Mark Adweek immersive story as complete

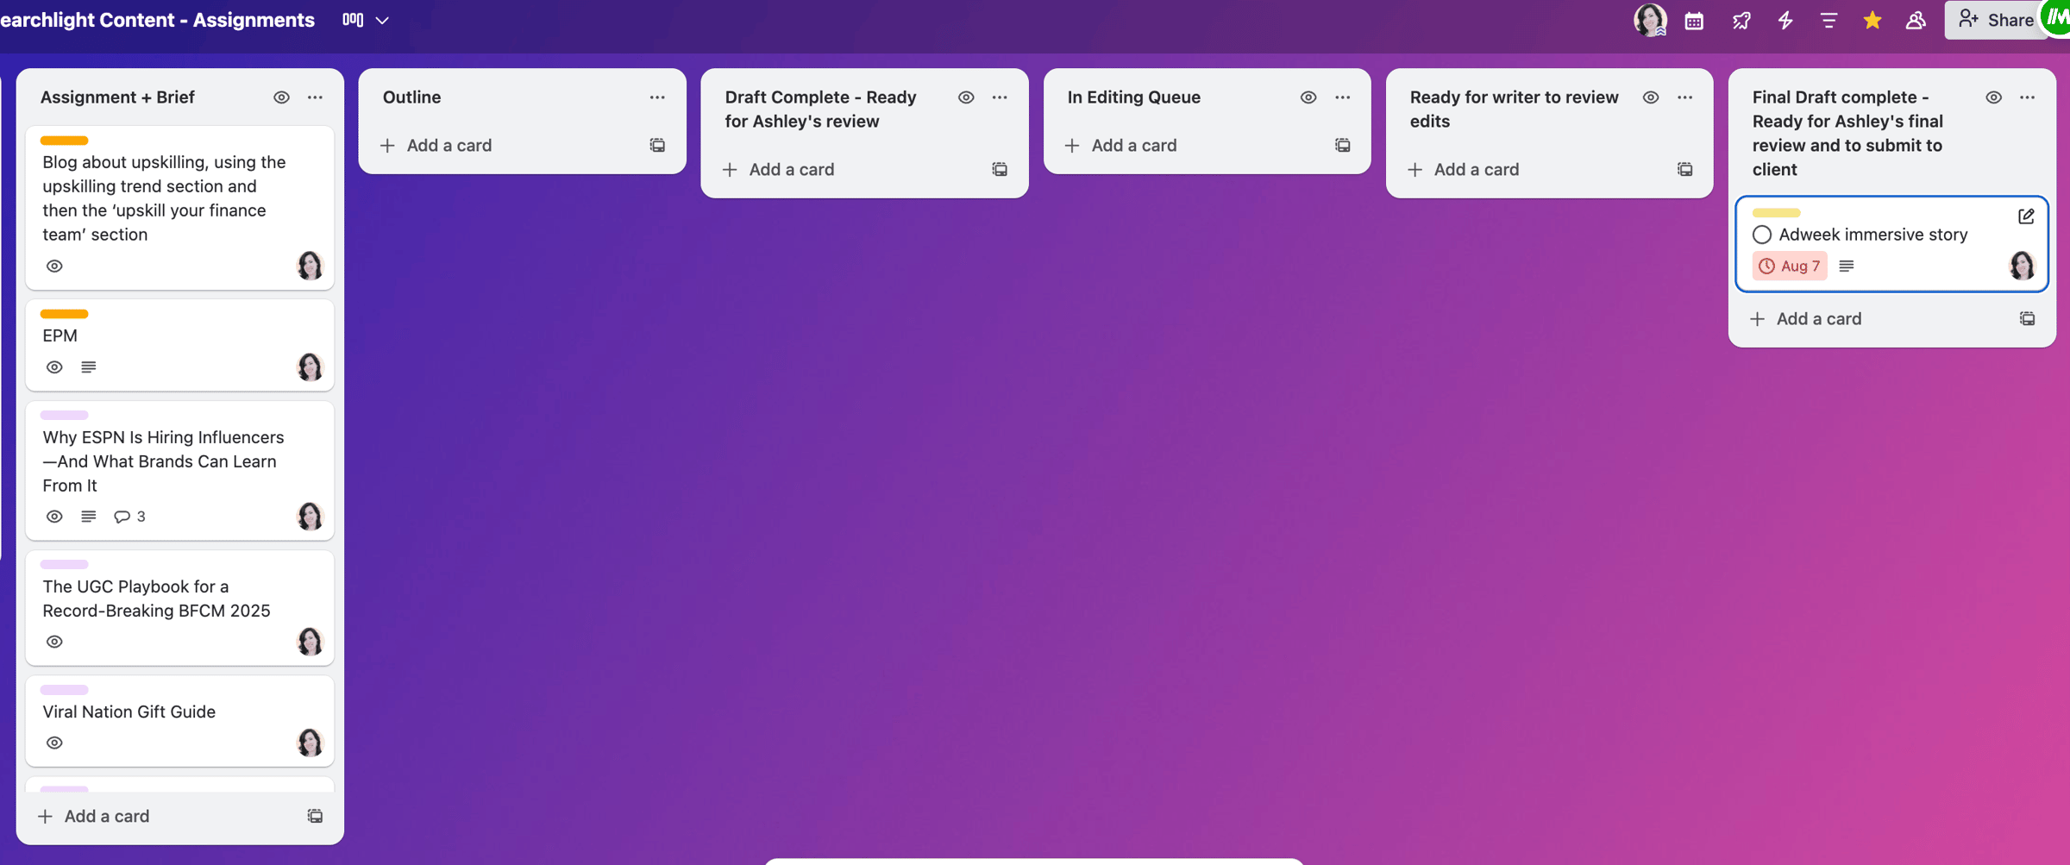(x=1762, y=235)
